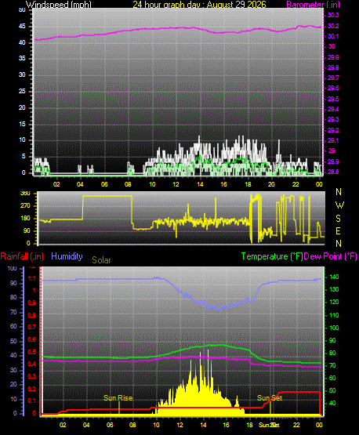Click the Sun Rise marker label
The height and width of the screenshot is (435, 359).
(x=118, y=398)
